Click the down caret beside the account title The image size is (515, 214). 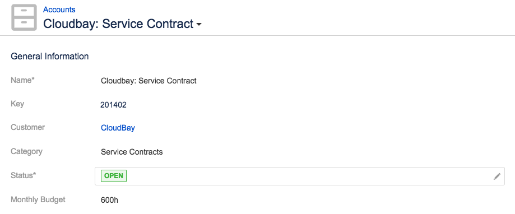[x=199, y=25]
